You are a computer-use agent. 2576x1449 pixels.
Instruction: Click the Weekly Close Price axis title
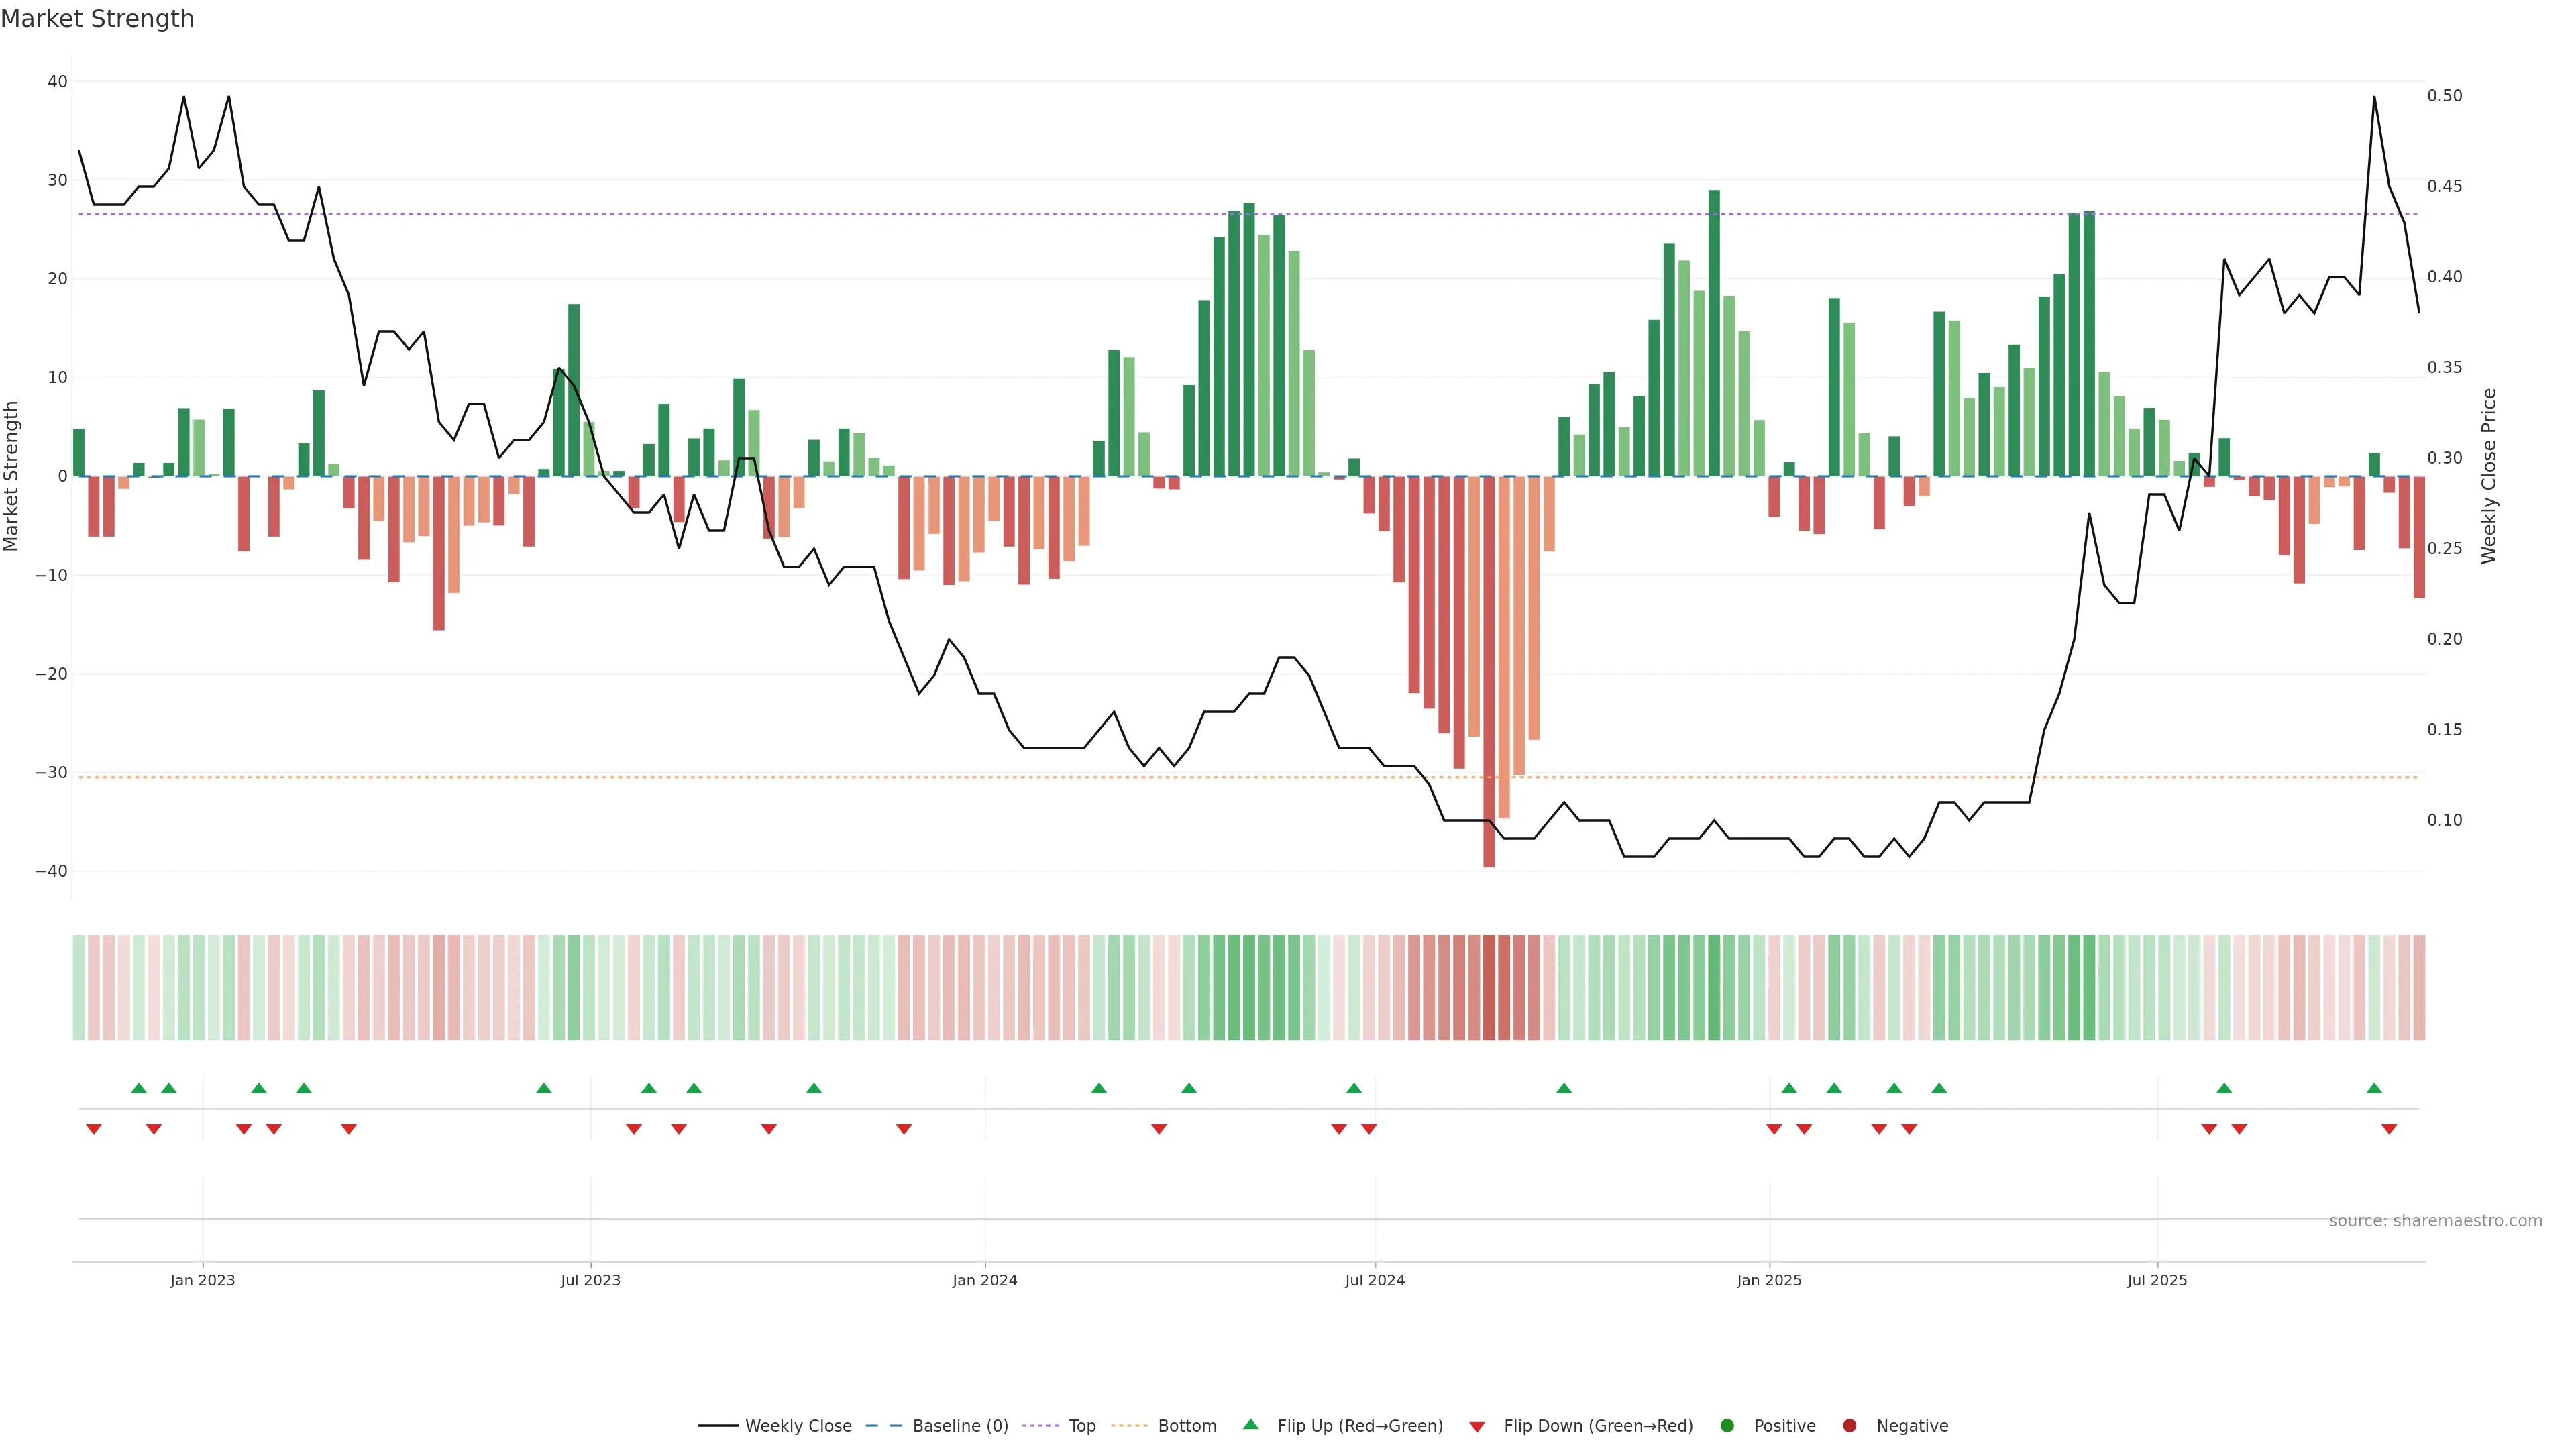tap(2489, 476)
